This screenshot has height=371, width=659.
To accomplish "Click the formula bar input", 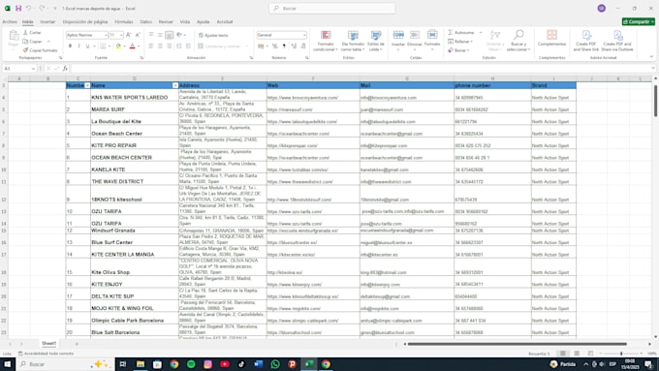I will pyautogui.click(x=361, y=68).
